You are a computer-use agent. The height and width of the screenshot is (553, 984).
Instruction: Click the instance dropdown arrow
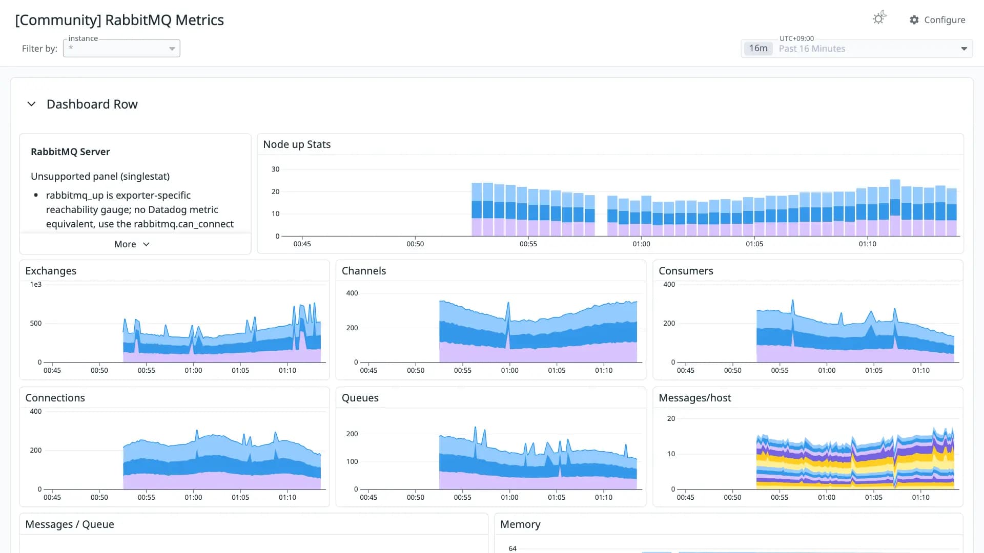click(172, 49)
